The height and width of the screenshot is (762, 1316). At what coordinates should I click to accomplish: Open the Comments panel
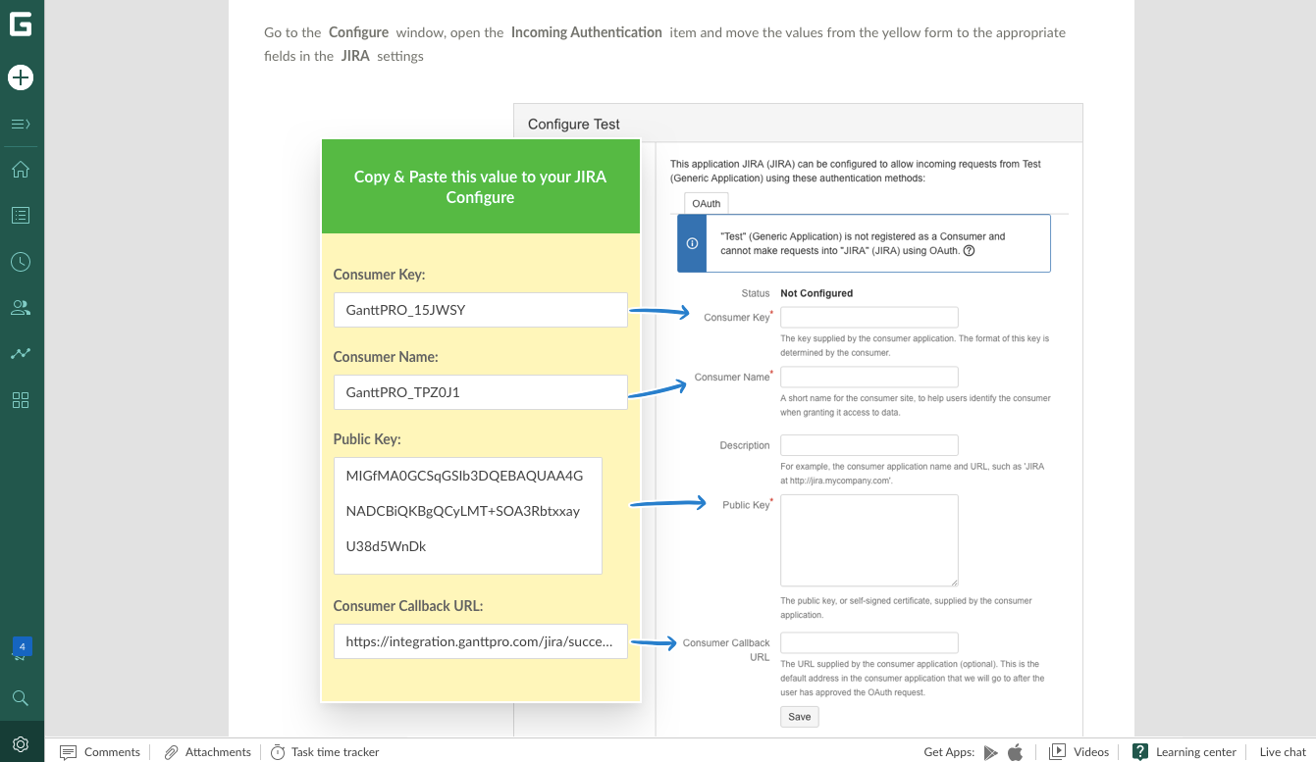(100, 751)
